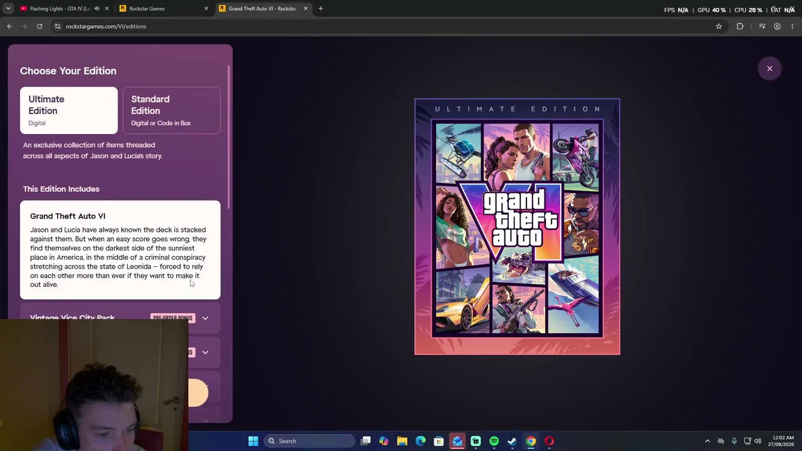Image resolution: width=802 pixels, height=451 pixels.
Task: Bookmark this page with the star
Action: pyautogui.click(x=719, y=26)
